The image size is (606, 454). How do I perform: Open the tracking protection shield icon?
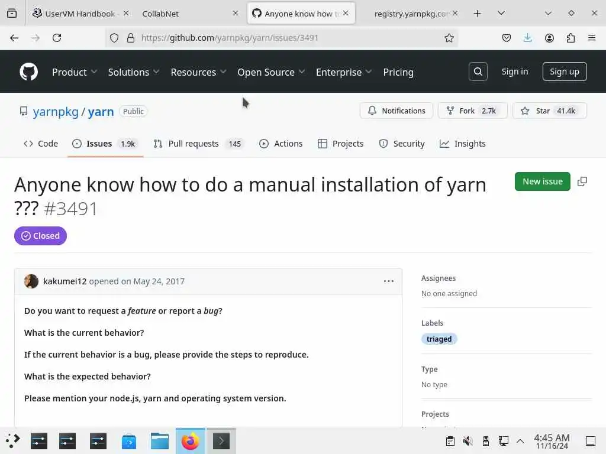114,38
